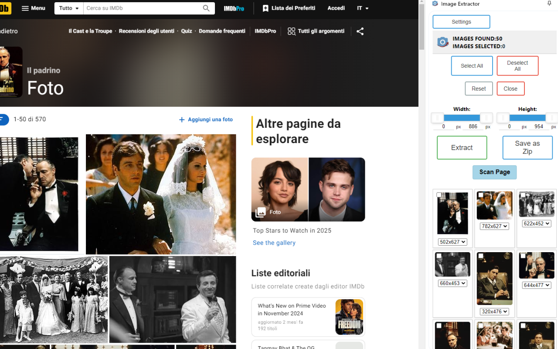Click the Cerca su IMDb search field
The image size is (558, 349).
pos(143,8)
